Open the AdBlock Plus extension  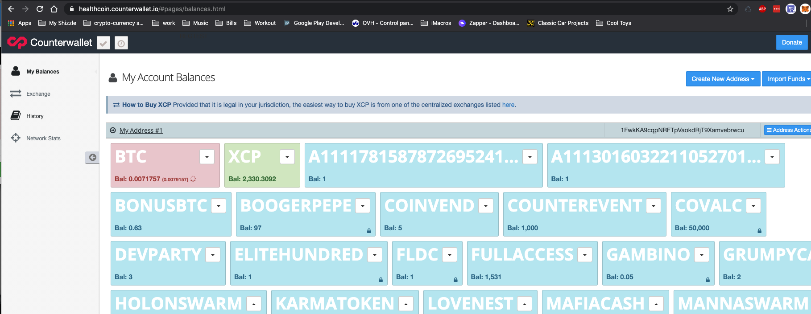click(x=762, y=9)
